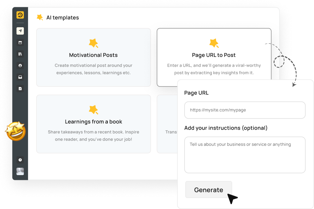Image resolution: width=314 pixels, height=209 pixels.
Task: Select the paper plane publish icon
Action: point(20,31)
